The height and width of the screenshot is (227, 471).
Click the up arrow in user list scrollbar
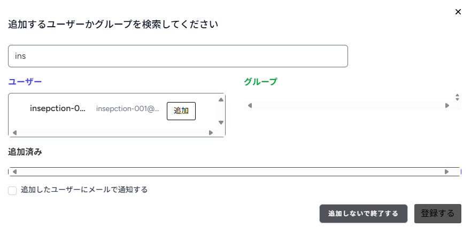tap(221, 100)
